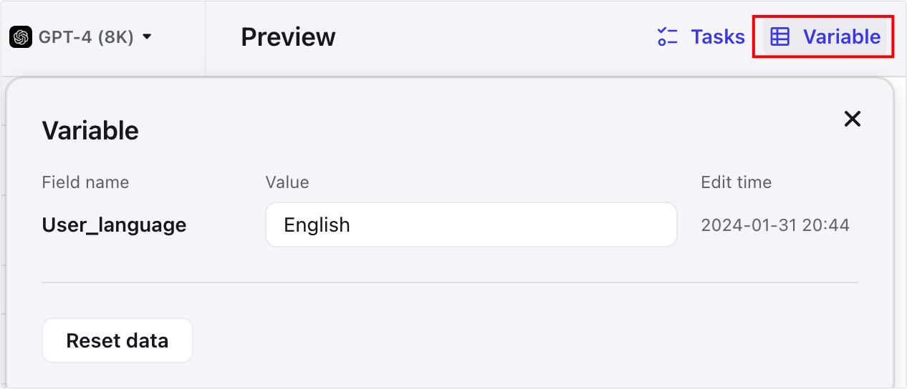Click the User_language field name

[114, 225]
